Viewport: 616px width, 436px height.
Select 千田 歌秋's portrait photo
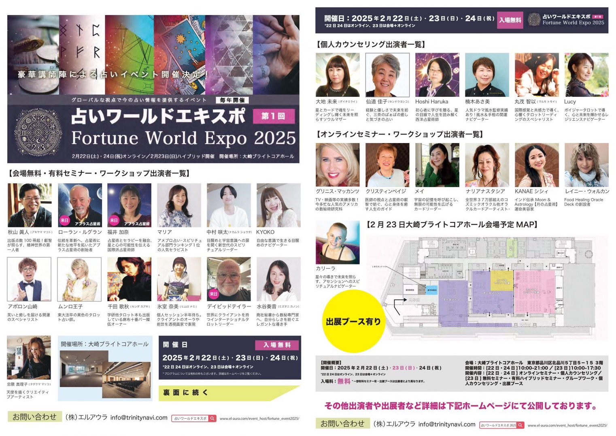point(129,279)
